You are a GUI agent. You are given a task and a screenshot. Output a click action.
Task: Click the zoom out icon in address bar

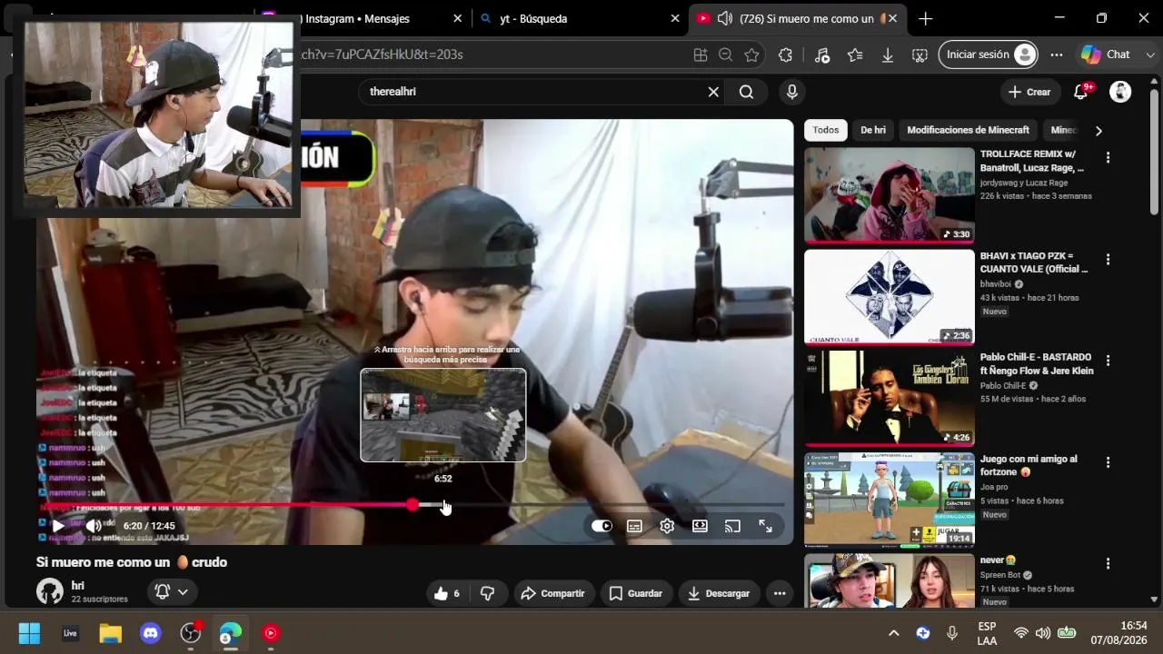point(725,54)
